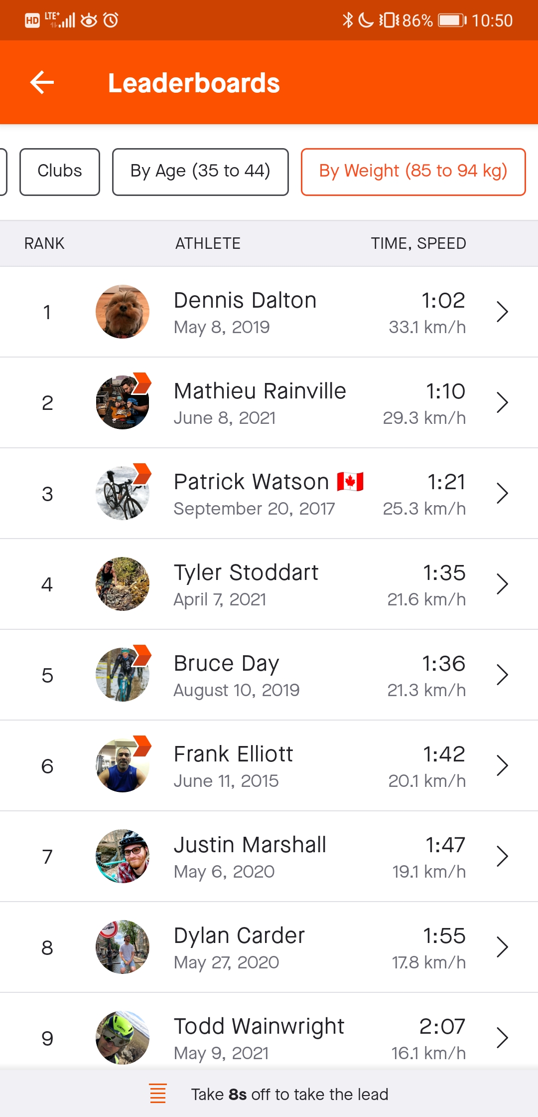Viewport: 538px width, 1117px height.
Task: Tap 'Take 8s off to take the lead' banner
Action: click(289, 1094)
